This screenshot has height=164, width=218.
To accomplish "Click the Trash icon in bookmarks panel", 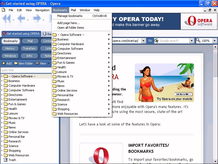I will (5, 160).
